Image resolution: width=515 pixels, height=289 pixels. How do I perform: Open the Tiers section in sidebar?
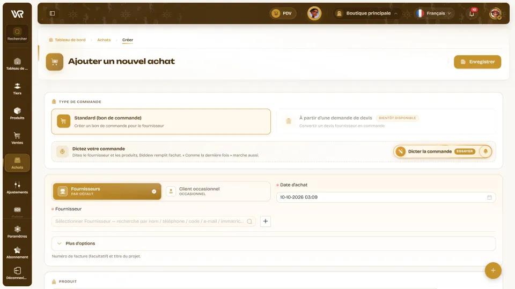coord(17,89)
